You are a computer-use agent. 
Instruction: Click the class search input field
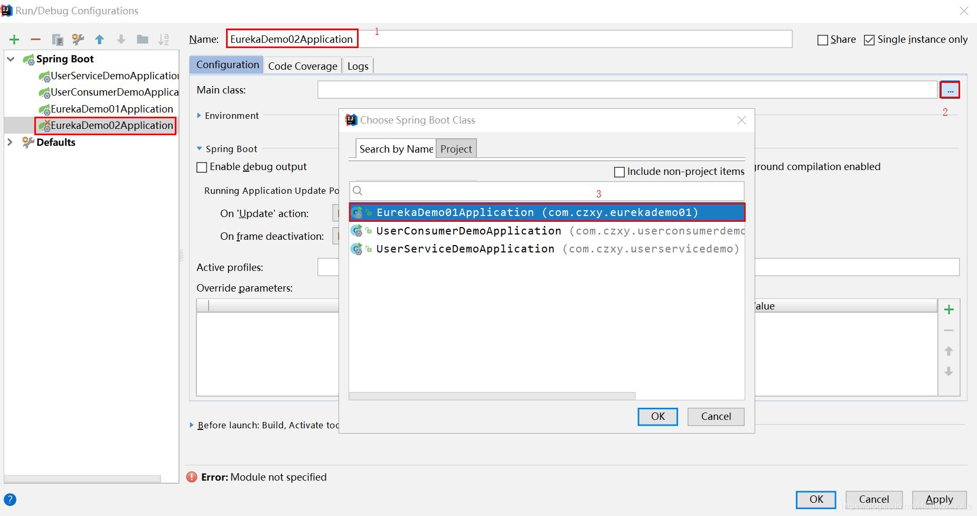[547, 191]
